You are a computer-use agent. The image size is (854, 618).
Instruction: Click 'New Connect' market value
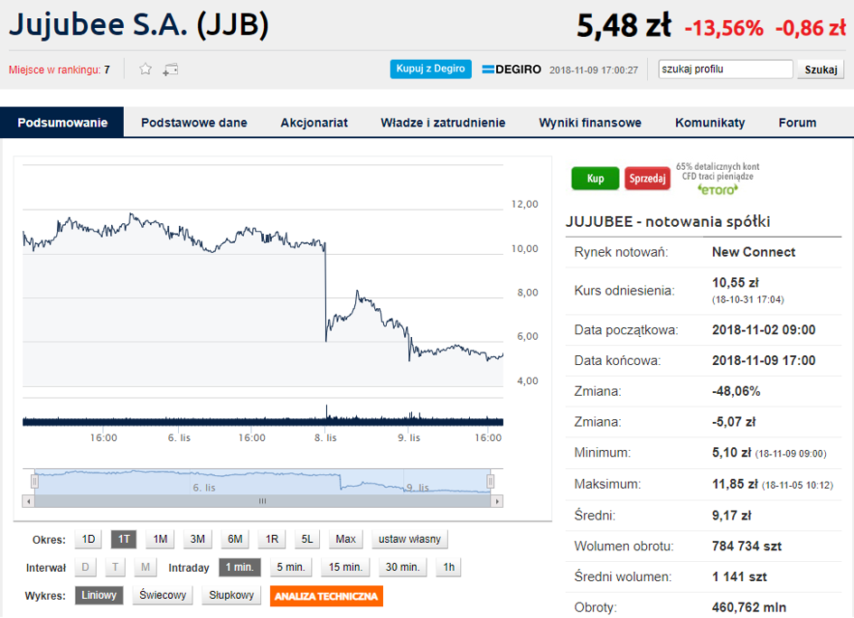[754, 252]
